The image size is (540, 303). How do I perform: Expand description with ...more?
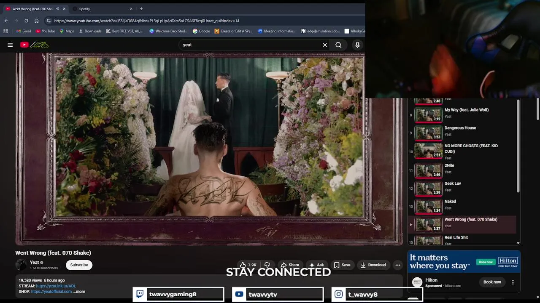click(x=79, y=292)
